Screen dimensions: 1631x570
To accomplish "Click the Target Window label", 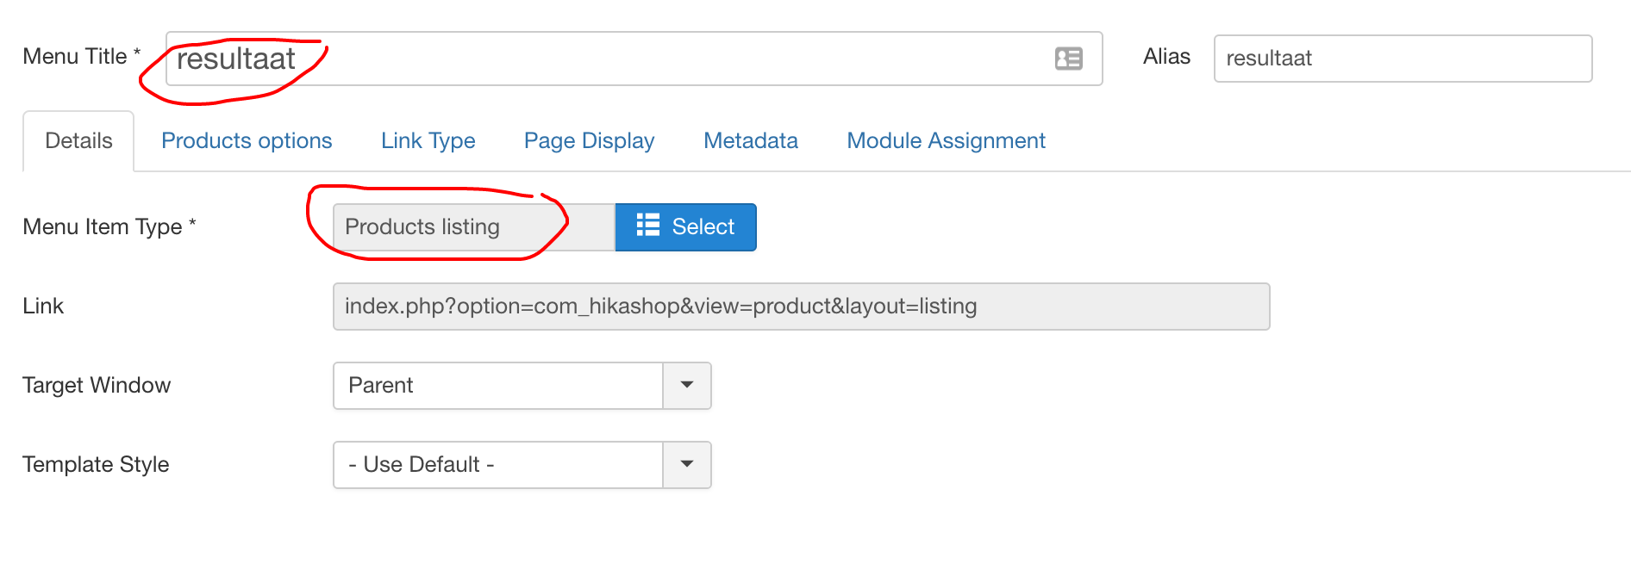I will (97, 385).
